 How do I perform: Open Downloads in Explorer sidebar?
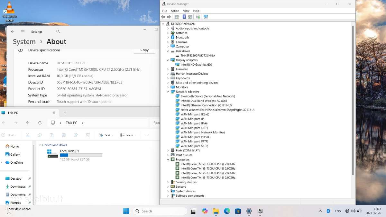16,186
